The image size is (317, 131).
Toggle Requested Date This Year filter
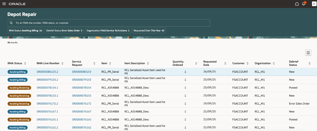click(x=149, y=31)
